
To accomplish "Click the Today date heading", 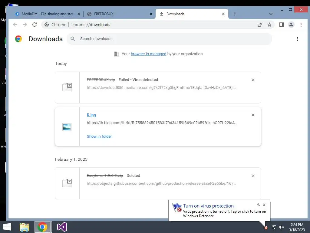I will click(61, 63).
